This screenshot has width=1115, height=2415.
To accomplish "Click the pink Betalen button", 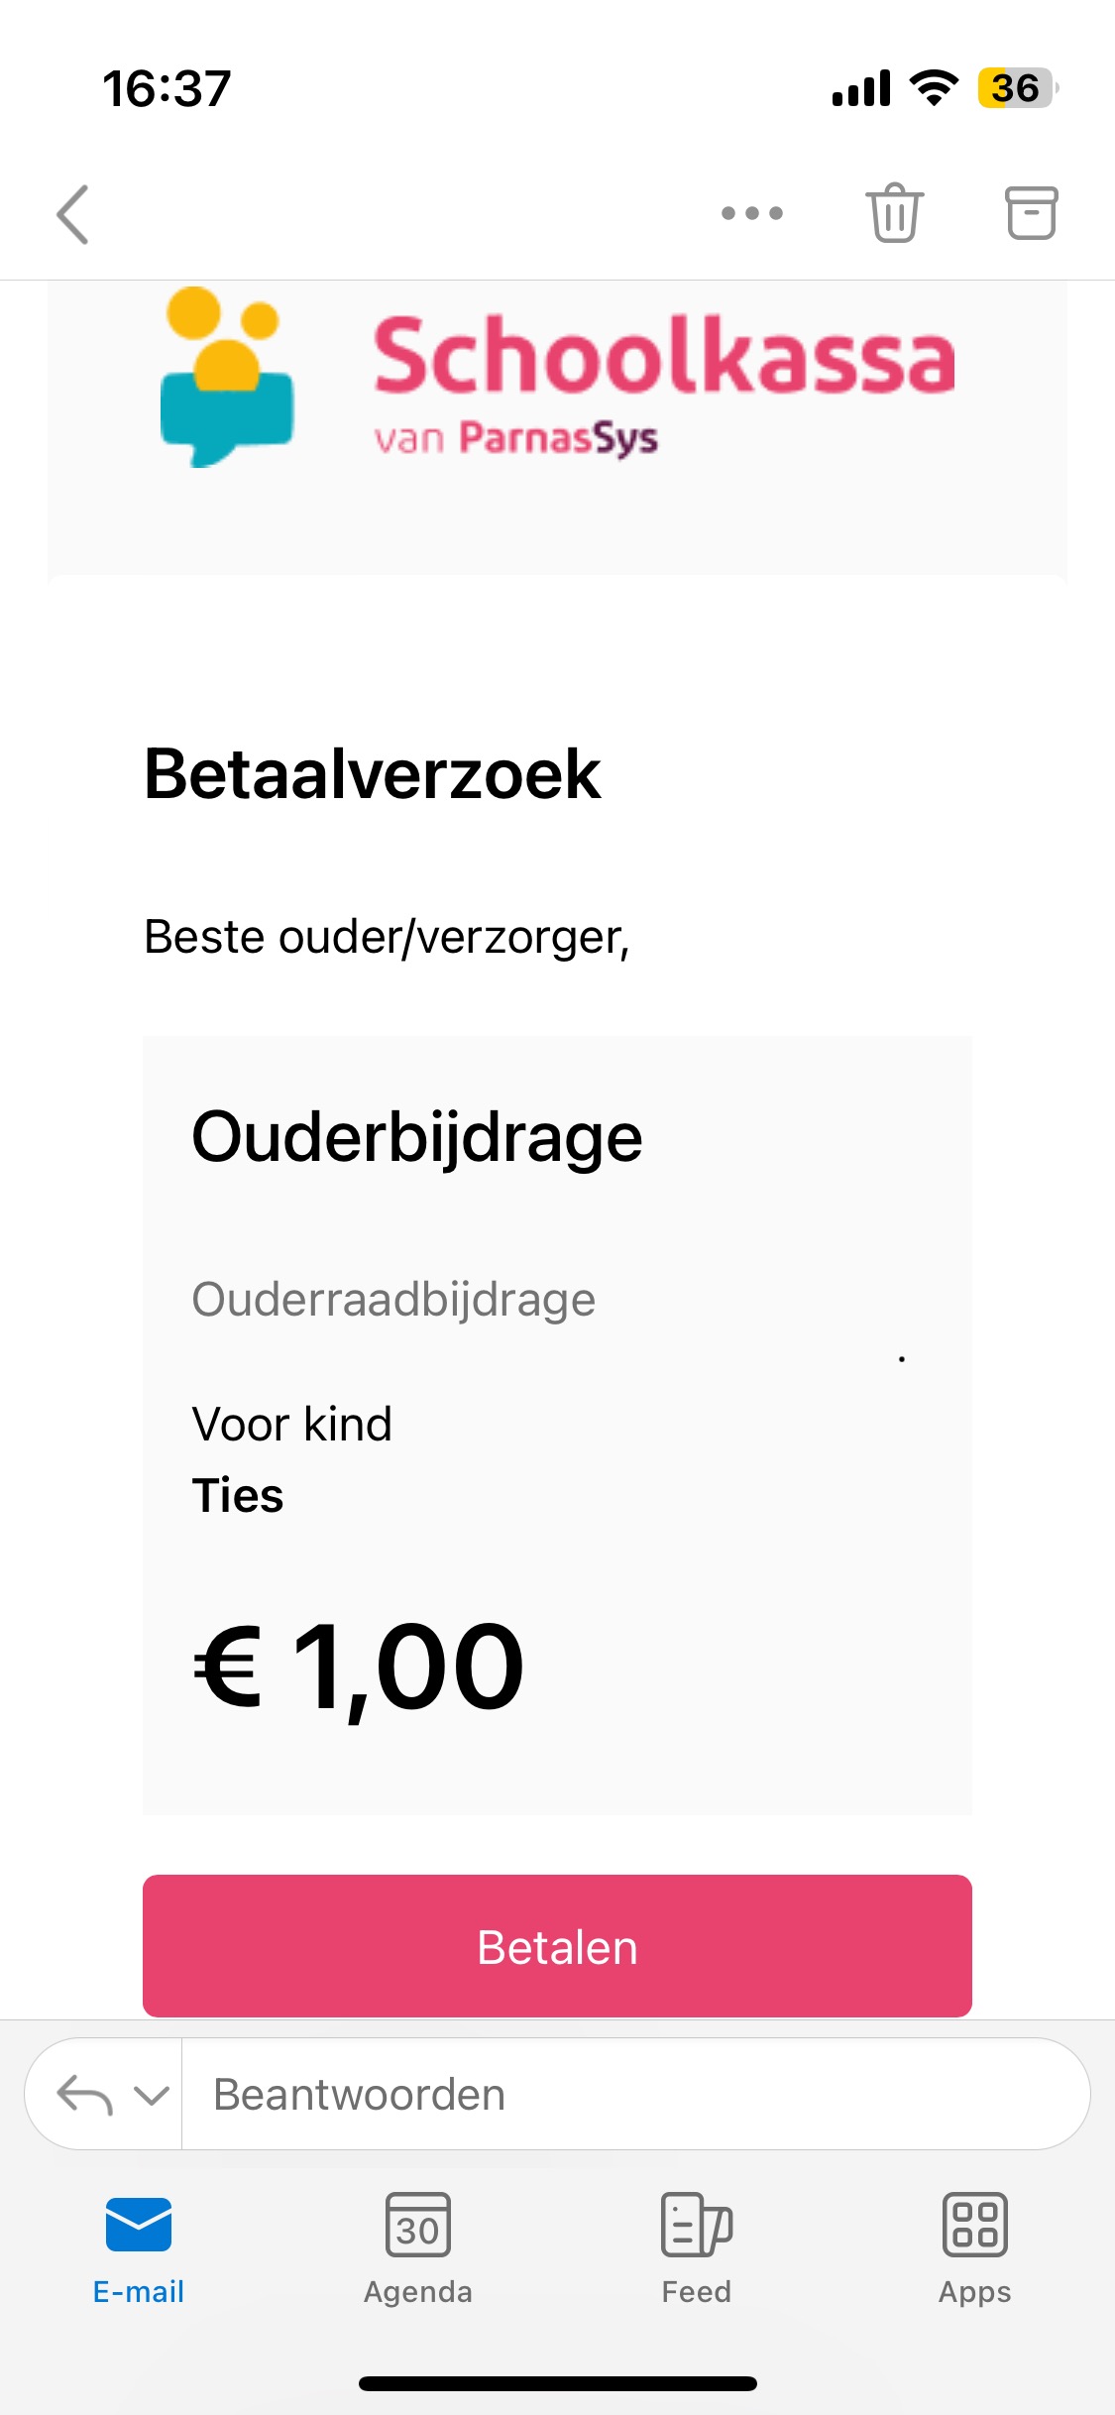I will point(557,1945).
